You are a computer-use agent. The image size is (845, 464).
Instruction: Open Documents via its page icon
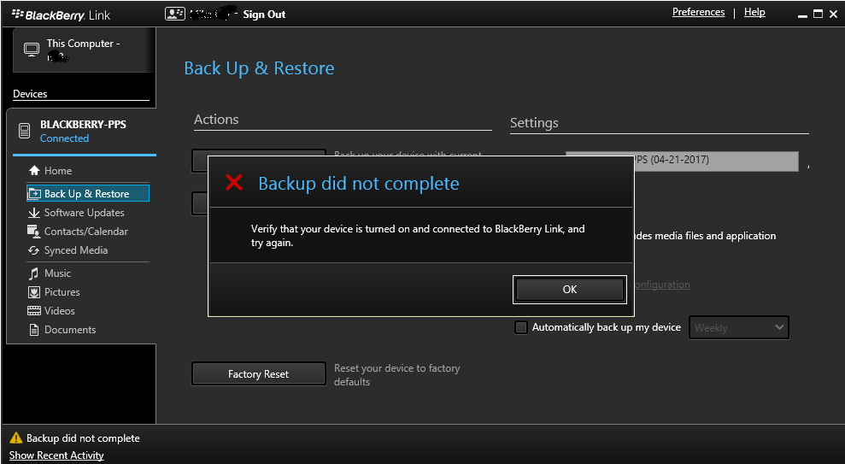pos(34,330)
